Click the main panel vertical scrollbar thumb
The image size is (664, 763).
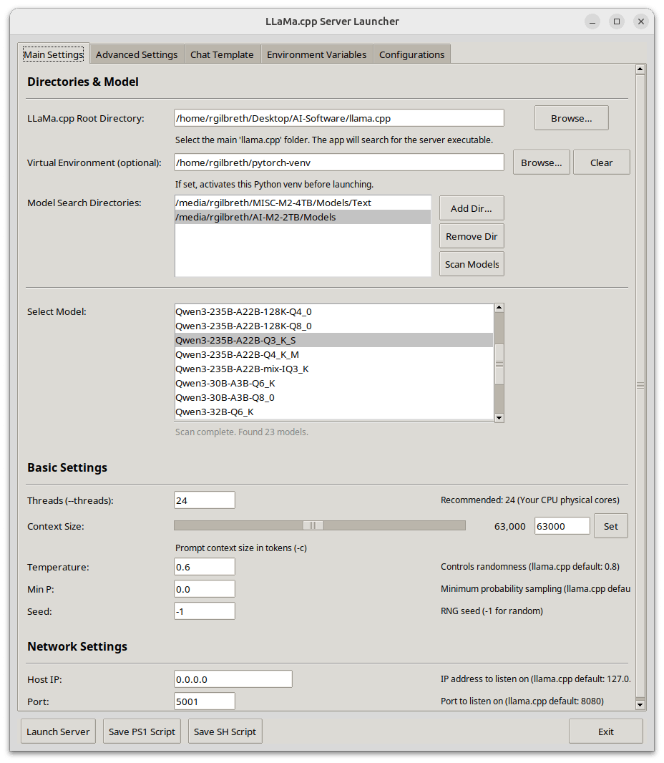pos(640,385)
